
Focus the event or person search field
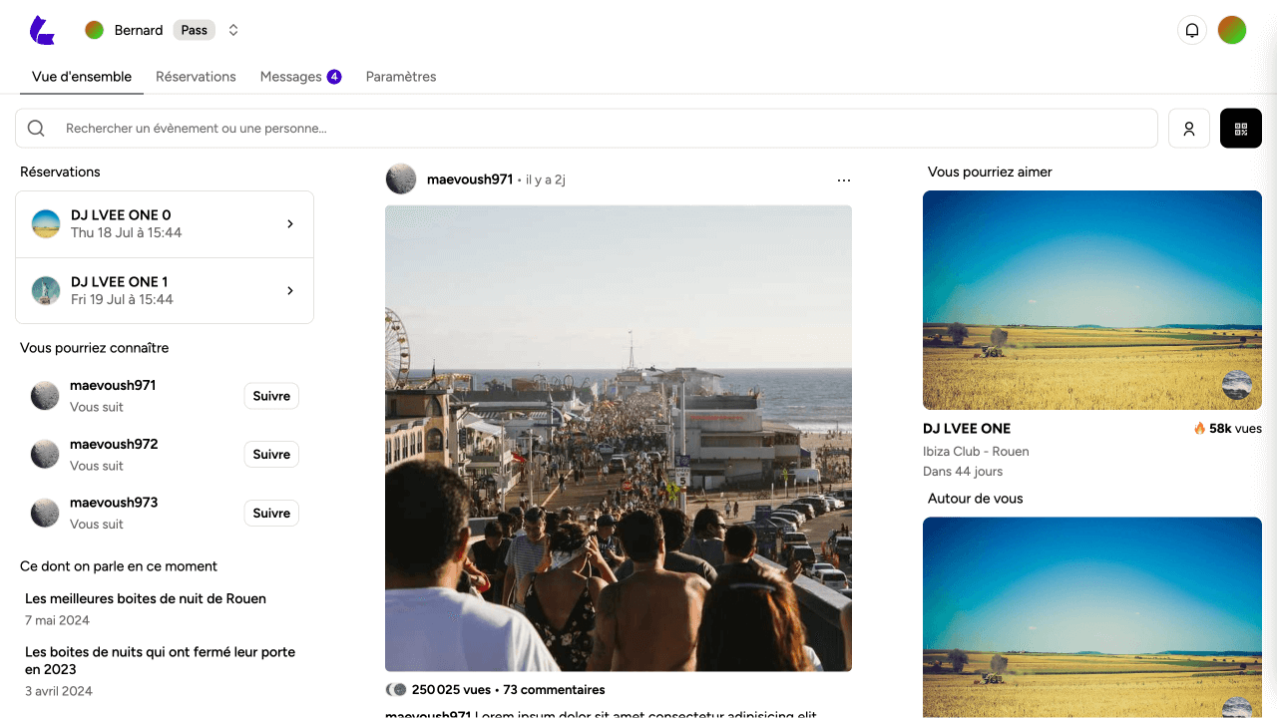pos(599,129)
